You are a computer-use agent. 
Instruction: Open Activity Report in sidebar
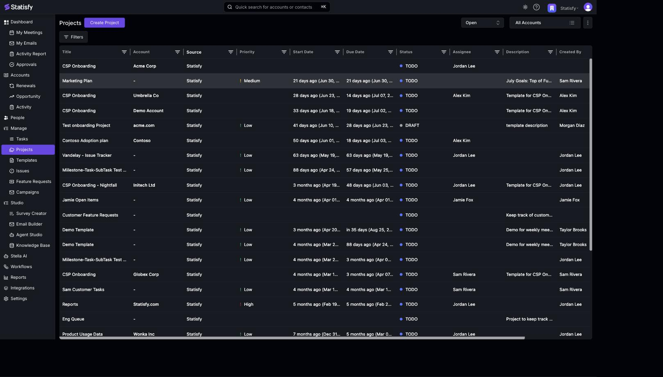point(31,54)
